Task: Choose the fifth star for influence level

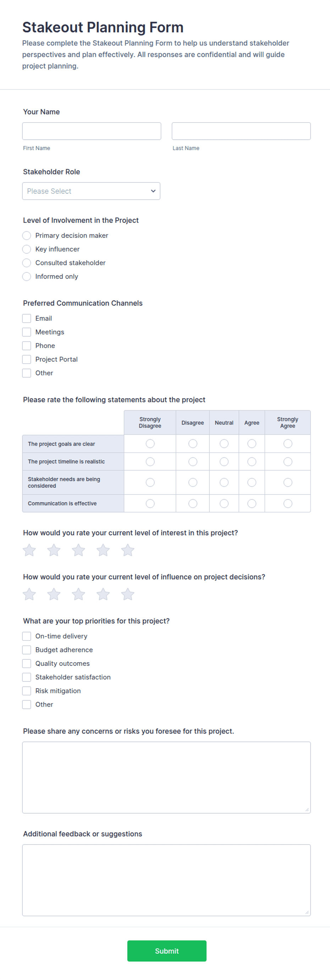Action: [x=128, y=594]
